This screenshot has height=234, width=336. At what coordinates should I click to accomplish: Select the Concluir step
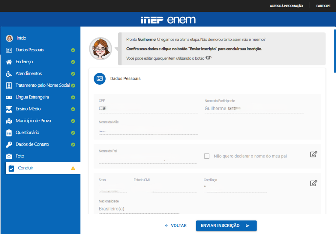(43, 168)
